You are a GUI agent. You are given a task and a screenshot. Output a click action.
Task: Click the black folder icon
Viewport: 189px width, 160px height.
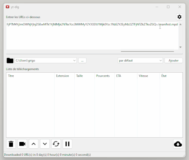coord(10,61)
